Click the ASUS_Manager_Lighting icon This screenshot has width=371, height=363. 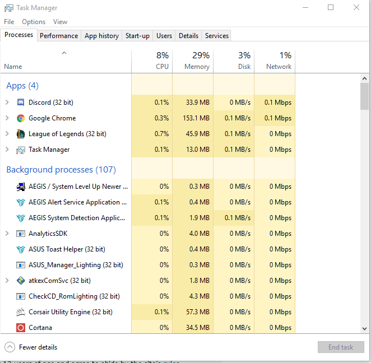pyautogui.click(x=21, y=265)
